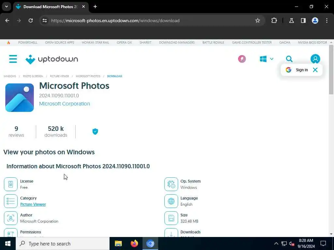Go to WINDOWS breadcrumb

(10, 76)
